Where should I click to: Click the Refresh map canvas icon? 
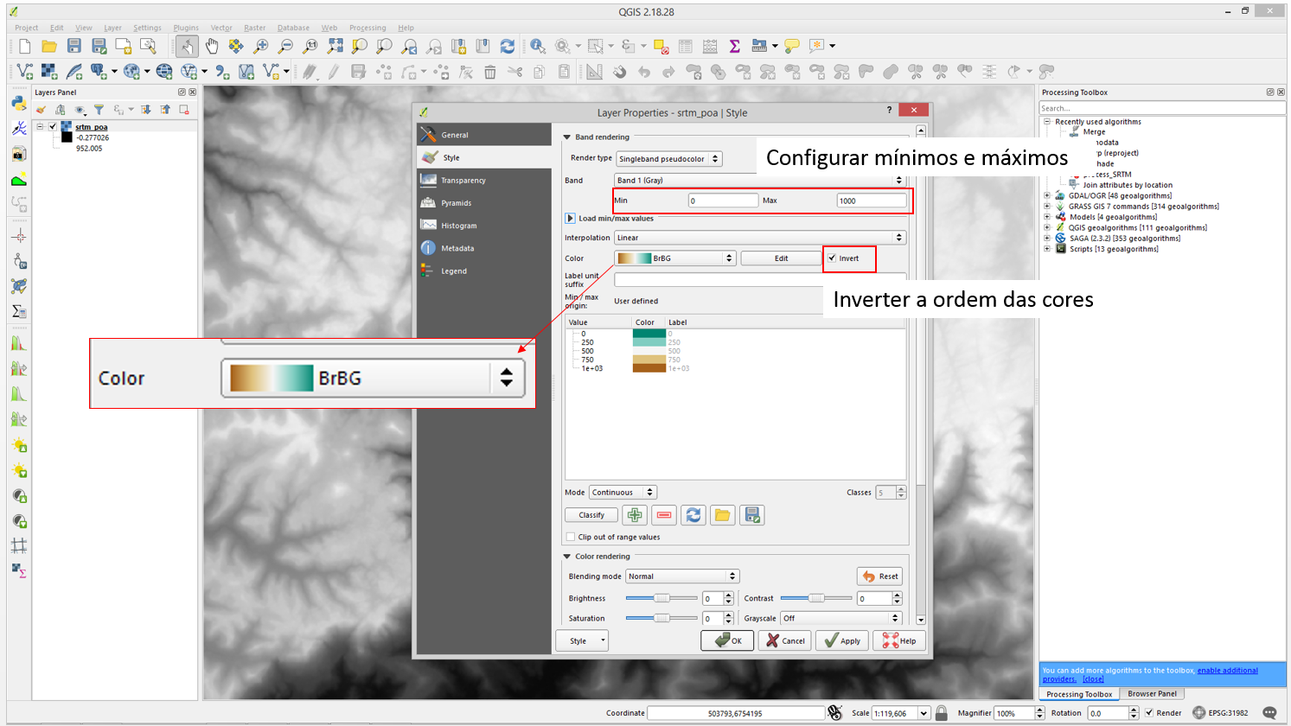click(508, 46)
